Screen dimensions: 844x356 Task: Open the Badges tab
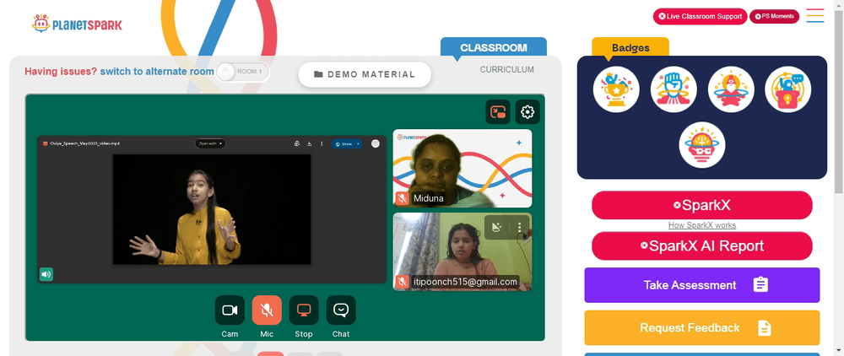coord(630,47)
